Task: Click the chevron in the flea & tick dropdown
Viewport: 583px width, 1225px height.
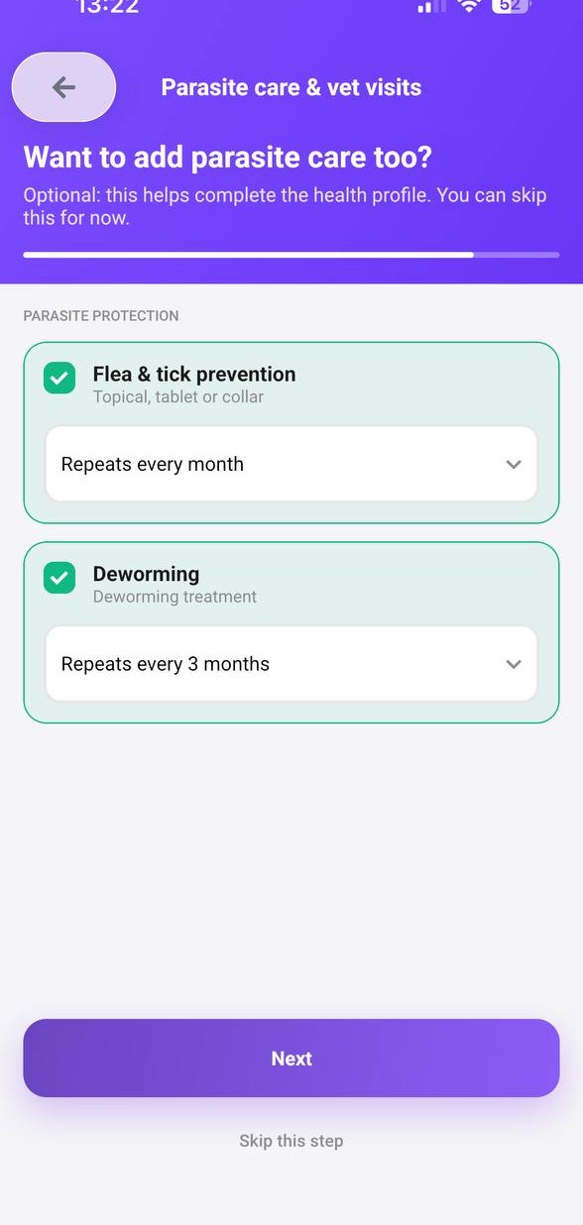Action: [514, 464]
